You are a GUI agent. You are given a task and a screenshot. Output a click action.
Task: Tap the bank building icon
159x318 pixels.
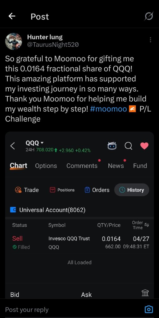145,293
